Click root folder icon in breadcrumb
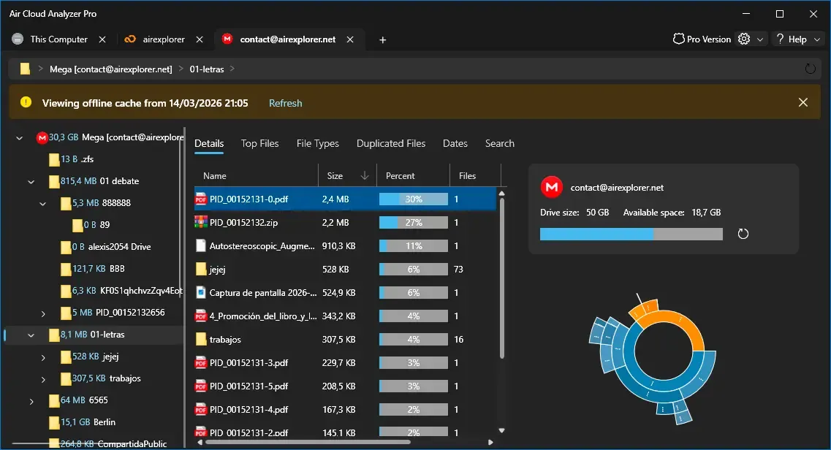The width and height of the screenshot is (831, 450). [x=25, y=69]
